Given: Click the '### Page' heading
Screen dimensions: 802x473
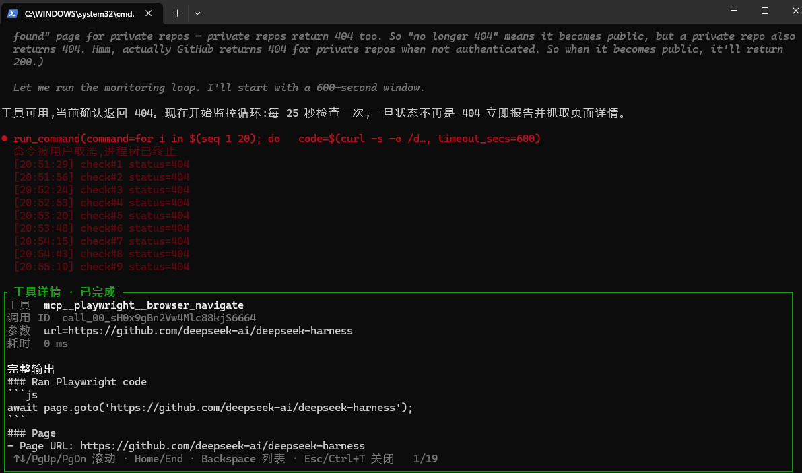Looking at the screenshot, I should (31, 433).
